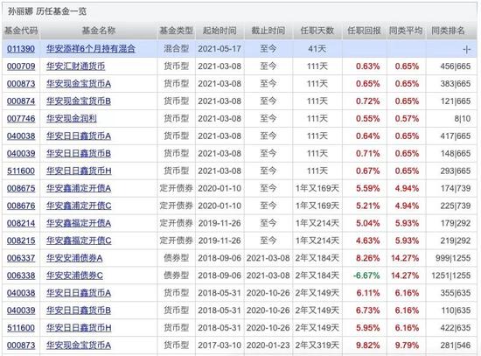This screenshot has height=356, width=481.
Task: Select the 41天 tenure cell
Action: click(317, 49)
